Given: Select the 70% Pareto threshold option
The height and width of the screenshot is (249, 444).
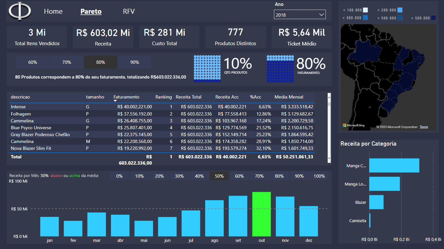Looking at the screenshot, I should click(x=67, y=62).
